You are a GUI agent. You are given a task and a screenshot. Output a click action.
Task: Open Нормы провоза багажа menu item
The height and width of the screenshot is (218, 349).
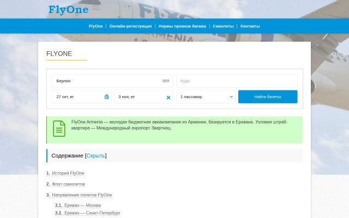coord(182,26)
